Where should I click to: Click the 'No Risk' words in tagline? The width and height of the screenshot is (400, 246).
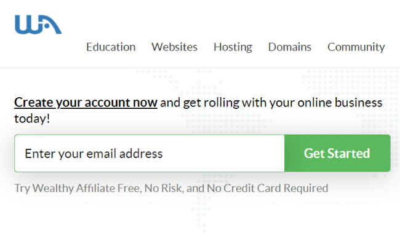tap(164, 188)
